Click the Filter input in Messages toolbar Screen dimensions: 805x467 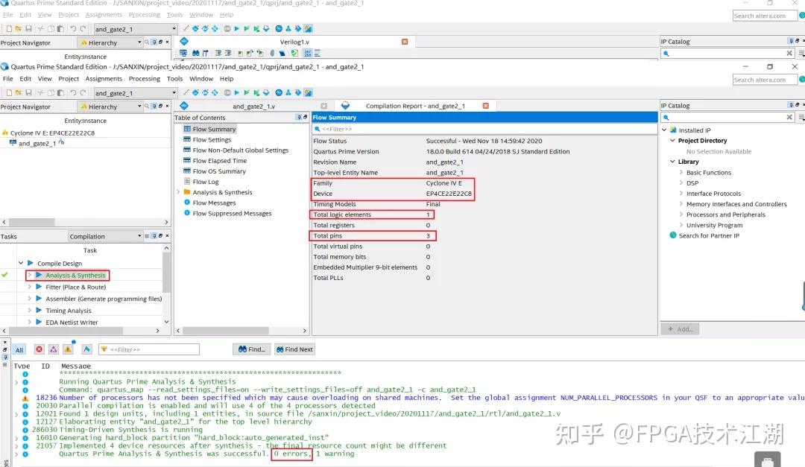point(149,349)
